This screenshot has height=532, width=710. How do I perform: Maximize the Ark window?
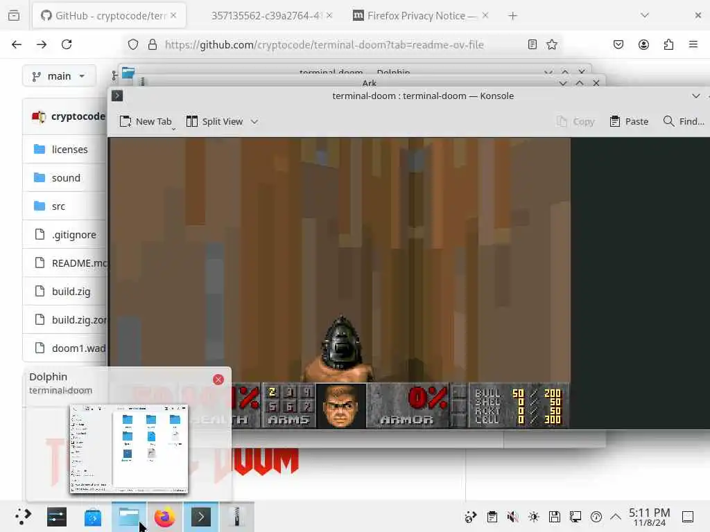[x=580, y=83]
